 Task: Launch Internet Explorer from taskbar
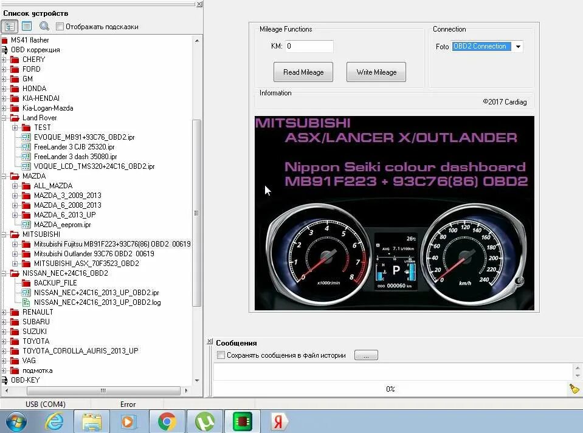[54, 421]
